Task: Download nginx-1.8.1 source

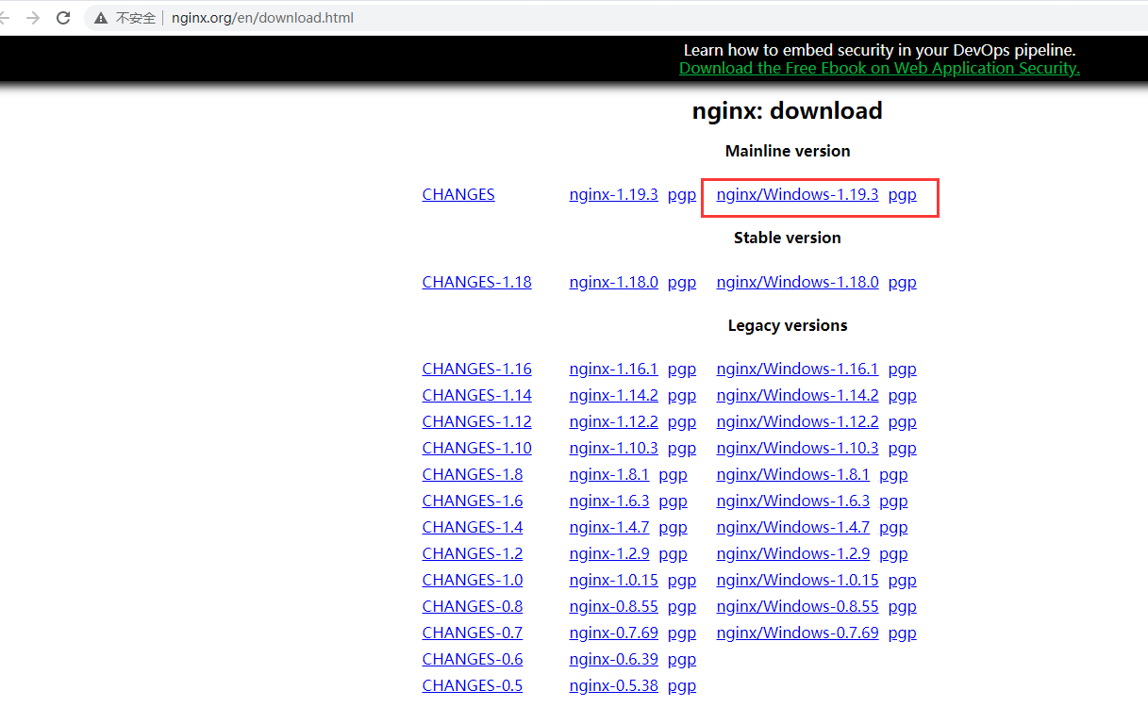Action: coord(609,474)
